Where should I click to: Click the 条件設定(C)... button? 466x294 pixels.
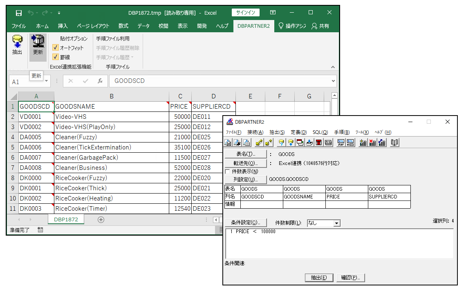click(x=246, y=223)
